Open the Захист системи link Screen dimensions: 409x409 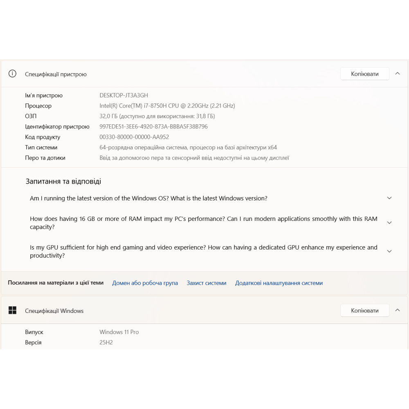[x=207, y=283]
